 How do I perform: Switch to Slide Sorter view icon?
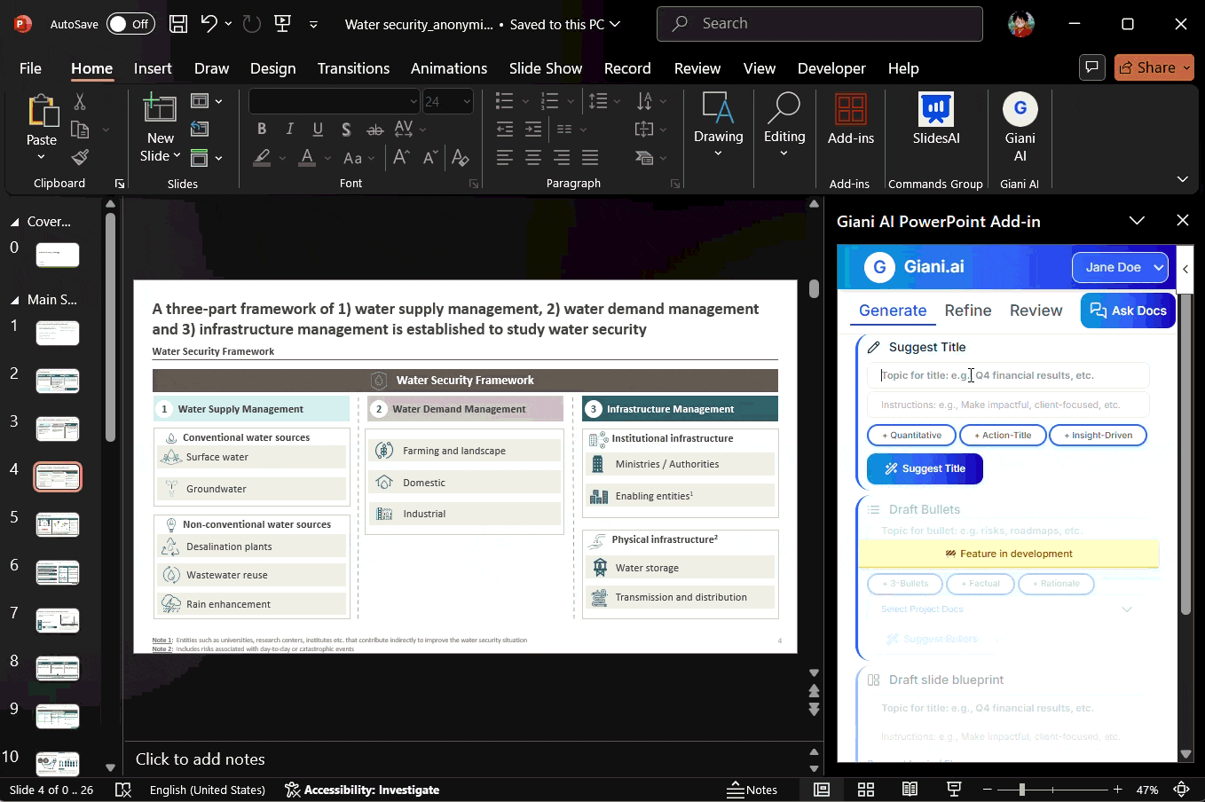(865, 789)
